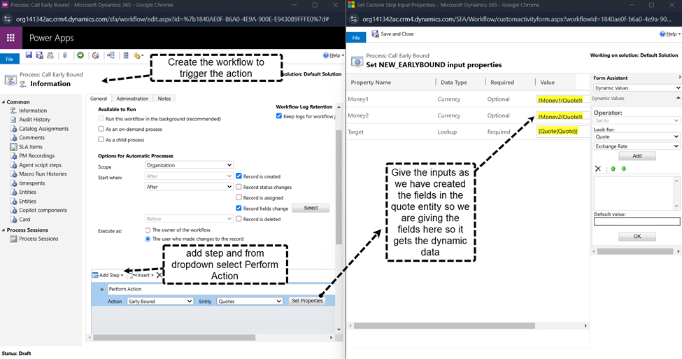Select The user who made changes radio
This screenshot has height=359, width=682.
(148, 239)
